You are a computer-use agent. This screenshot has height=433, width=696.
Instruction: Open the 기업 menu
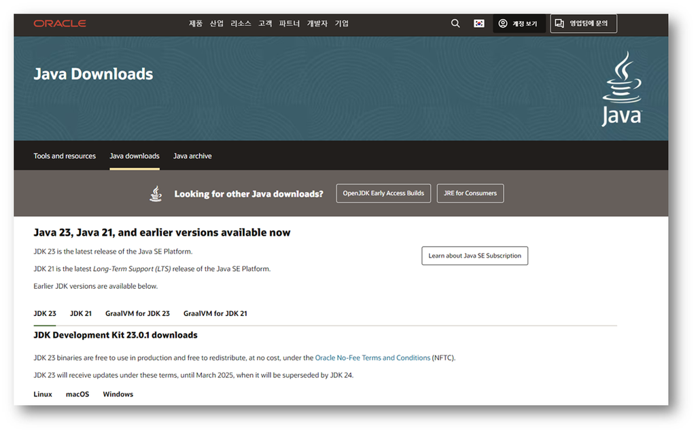point(342,24)
